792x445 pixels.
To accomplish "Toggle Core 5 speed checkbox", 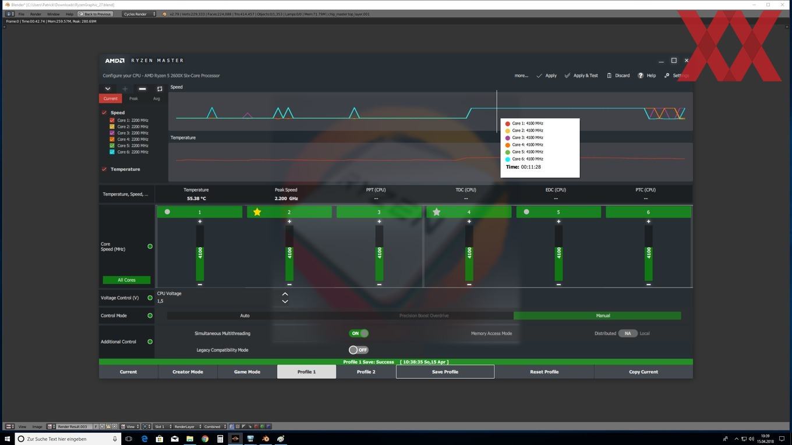I will (x=112, y=146).
